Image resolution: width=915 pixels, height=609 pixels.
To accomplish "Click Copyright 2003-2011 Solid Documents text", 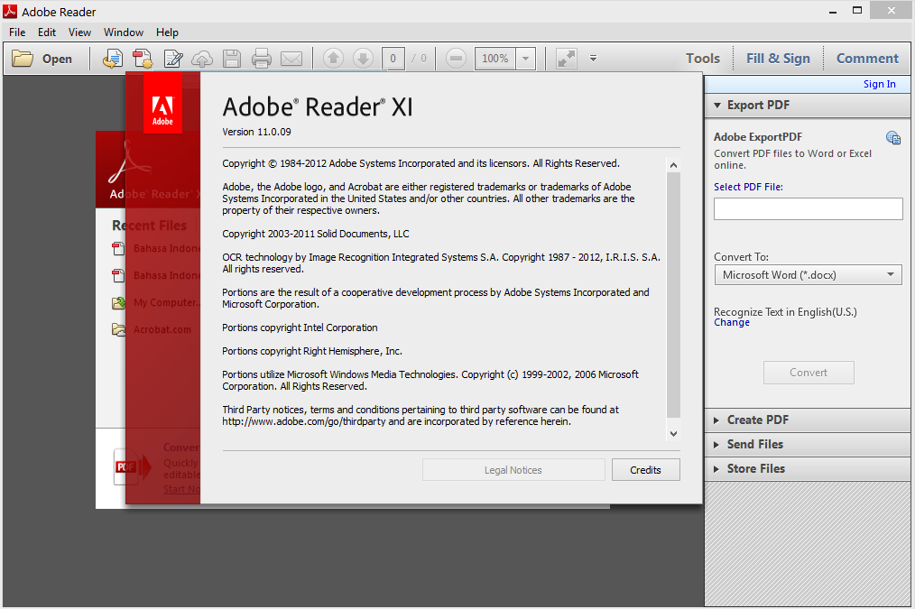I will (315, 234).
